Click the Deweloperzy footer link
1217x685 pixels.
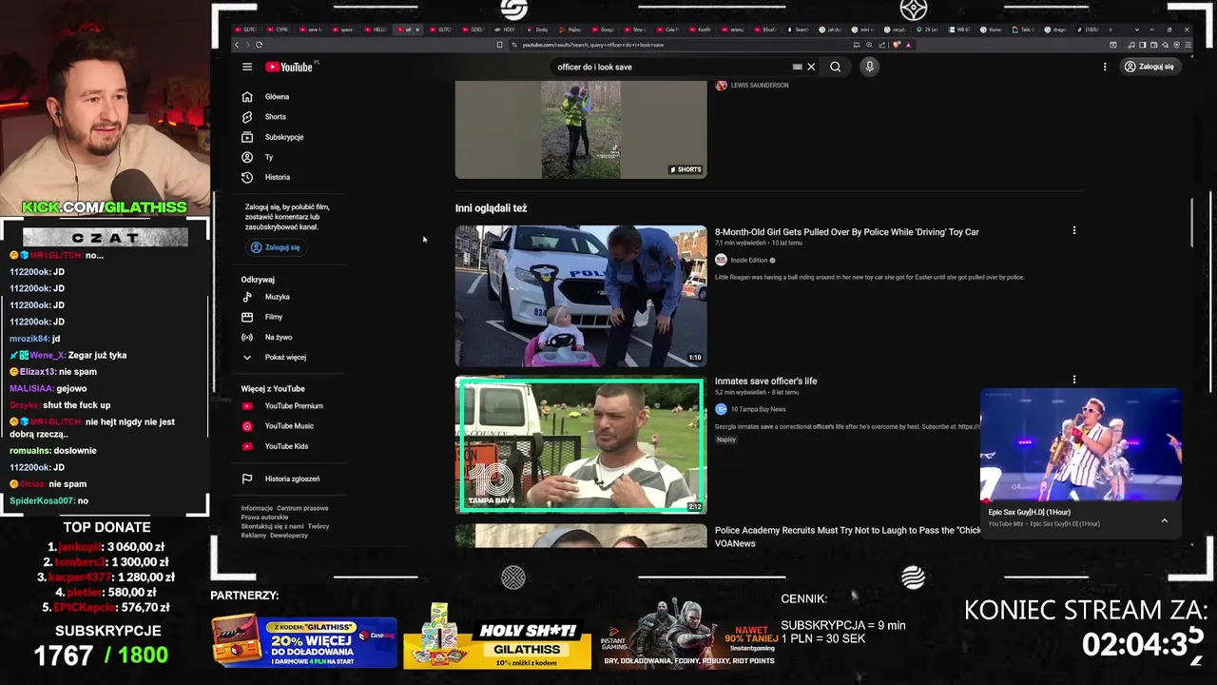click(289, 536)
